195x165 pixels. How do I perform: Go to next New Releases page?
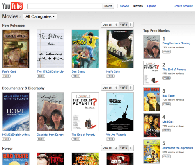131,25
